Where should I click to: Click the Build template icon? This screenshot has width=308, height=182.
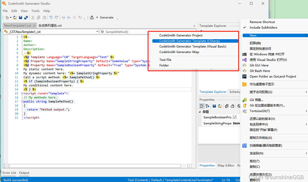point(92,18)
